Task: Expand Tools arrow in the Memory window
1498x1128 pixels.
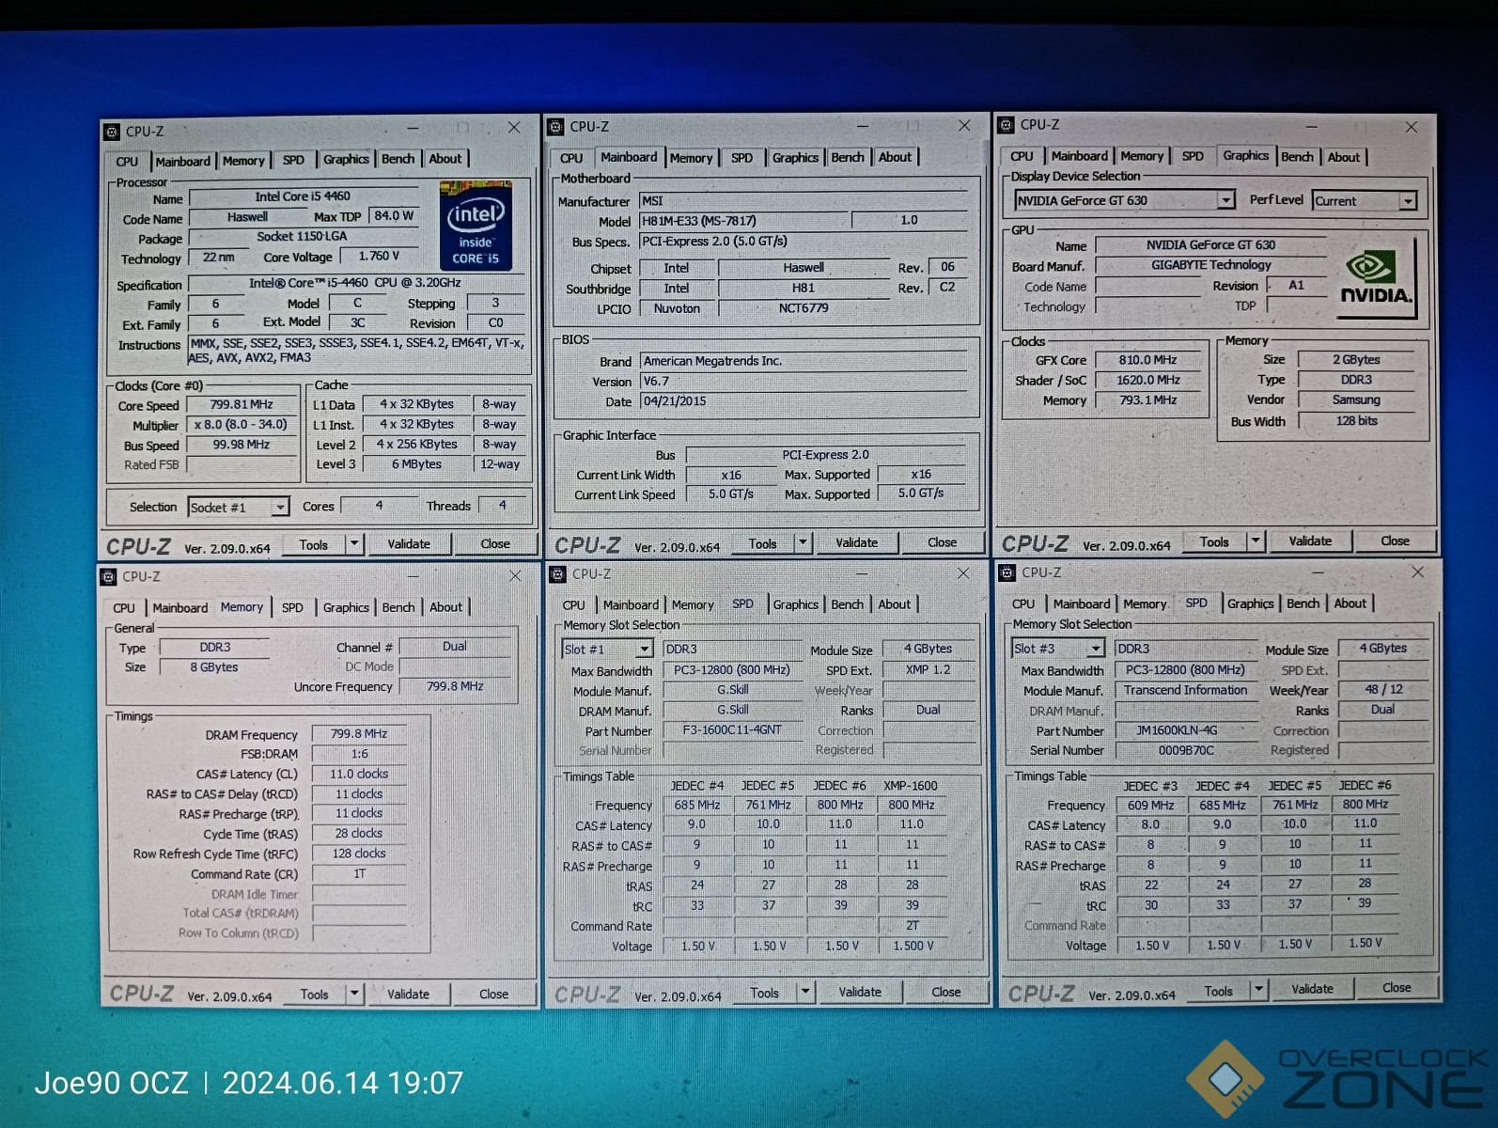Action: click(354, 994)
